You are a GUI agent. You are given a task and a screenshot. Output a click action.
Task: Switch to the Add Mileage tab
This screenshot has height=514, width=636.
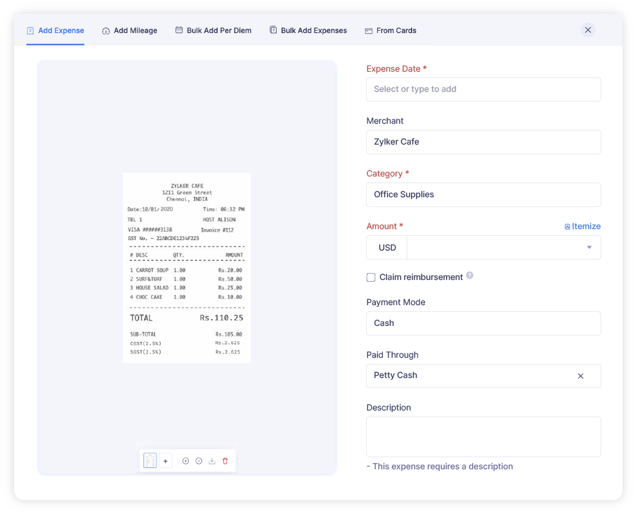coord(129,30)
